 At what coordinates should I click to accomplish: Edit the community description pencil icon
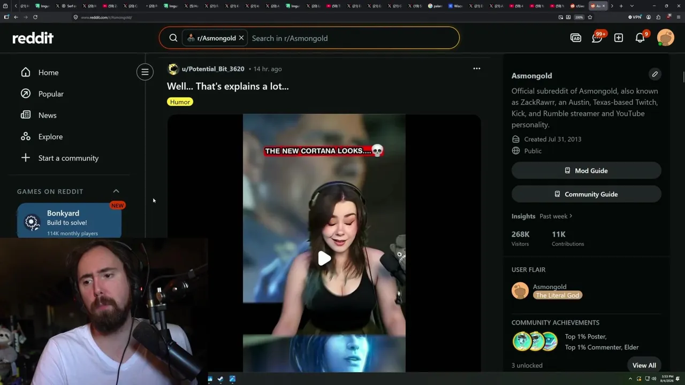[654, 74]
